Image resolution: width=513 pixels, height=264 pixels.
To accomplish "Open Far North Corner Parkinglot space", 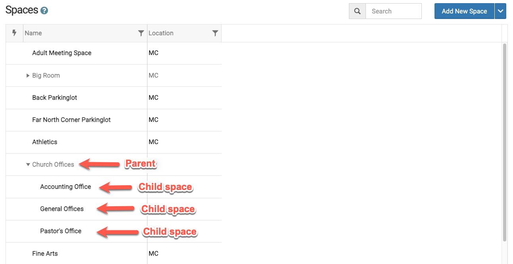I will [71, 120].
